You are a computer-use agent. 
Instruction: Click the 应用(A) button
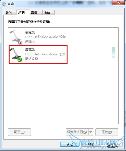113,144
